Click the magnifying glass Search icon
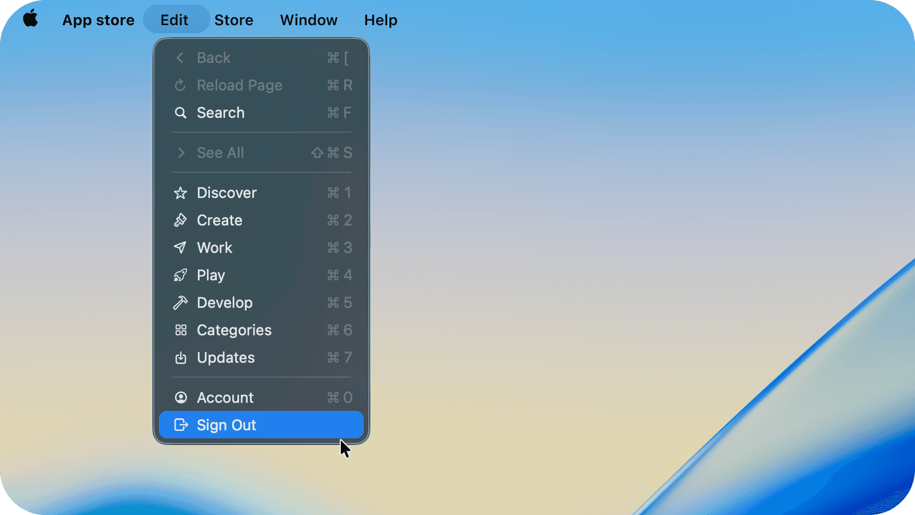Screen dimensions: 915x515 (181, 113)
